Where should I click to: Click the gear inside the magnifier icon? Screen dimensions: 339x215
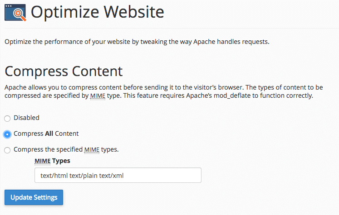click(18, 14)
